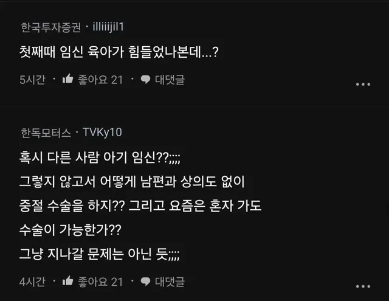389x301 pixels.
Task: Click thumbs-up icon on TVKy10's comment
Action: tap(67, 282)
